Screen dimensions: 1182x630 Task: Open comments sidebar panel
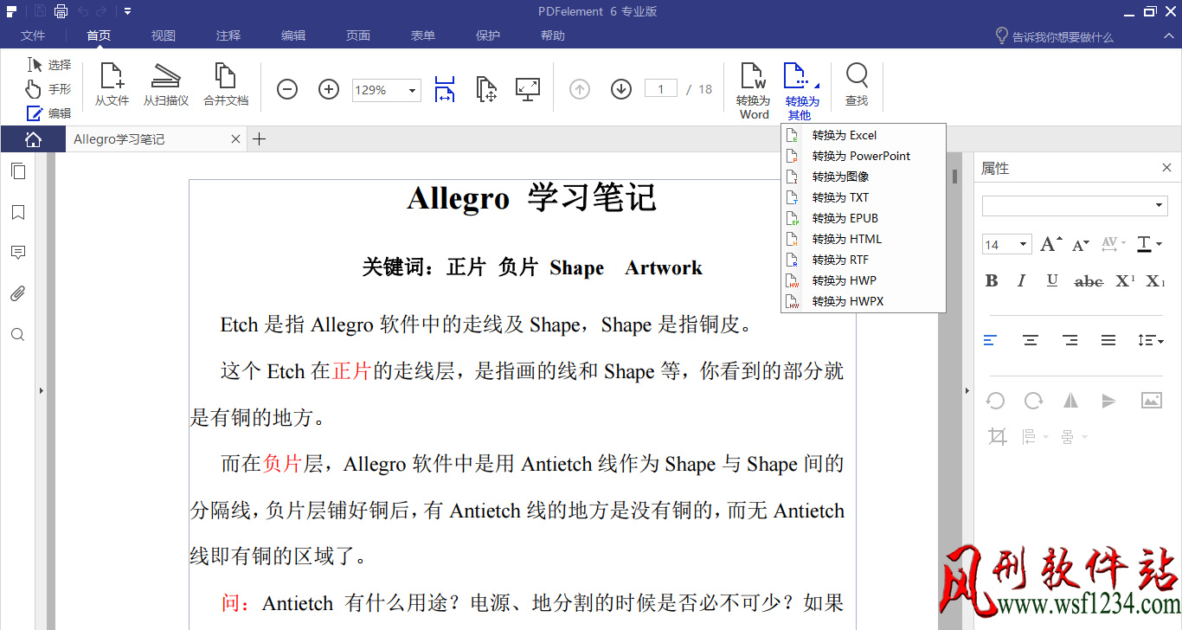[17, 253]
